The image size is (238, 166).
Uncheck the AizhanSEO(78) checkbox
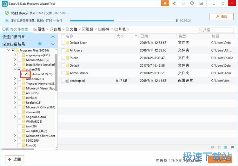pyautogui.click(x=26, y=74)
